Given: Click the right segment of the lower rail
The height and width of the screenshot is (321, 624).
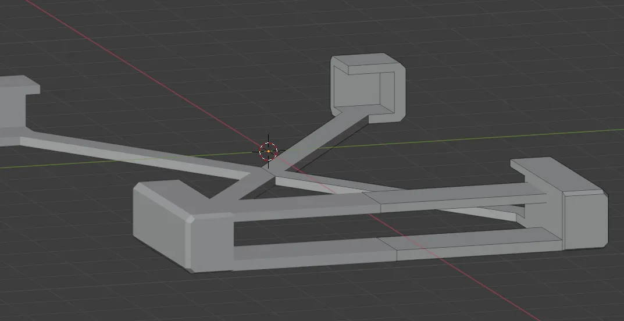Looking at the screenshot, I should pos(477,245).
